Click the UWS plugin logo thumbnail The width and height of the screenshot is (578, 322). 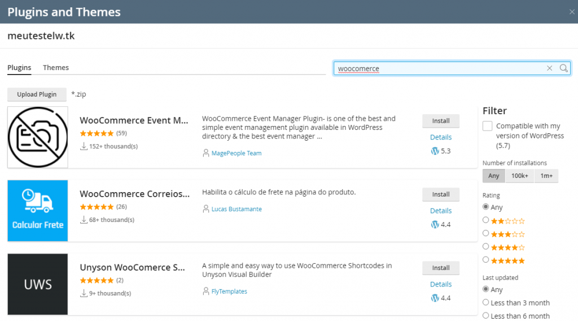tap(38, 284)
